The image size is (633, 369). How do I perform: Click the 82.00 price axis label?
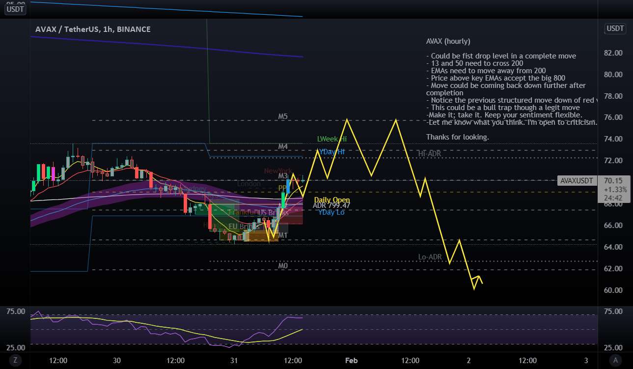612,53
